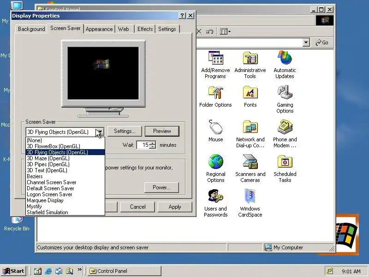Select Logon Screen Saver option
The width and height of the screenshot is (369, 277).
coord(65,194)
